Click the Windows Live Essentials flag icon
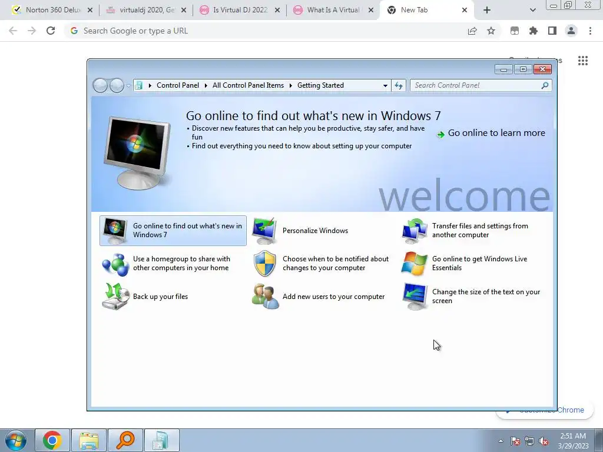 tap(414, 264)
